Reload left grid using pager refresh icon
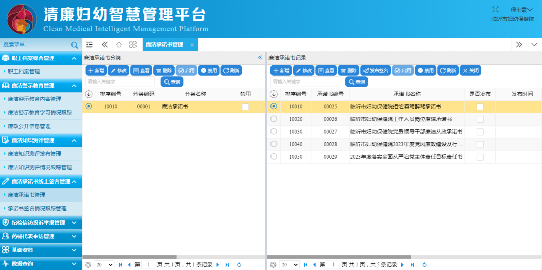The height and width of the screenshot is (270, 542). [239, 265]
